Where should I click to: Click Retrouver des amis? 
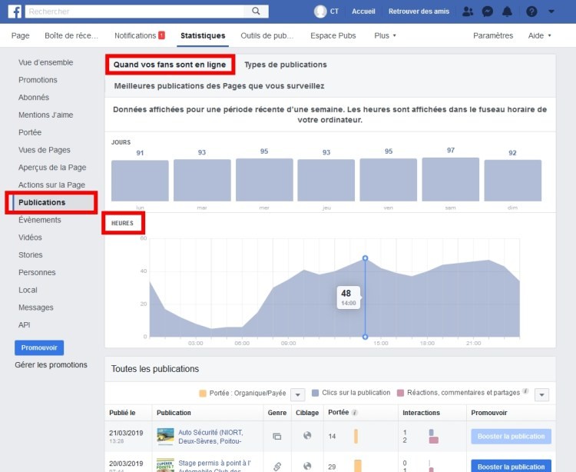(x=419, y=12)
